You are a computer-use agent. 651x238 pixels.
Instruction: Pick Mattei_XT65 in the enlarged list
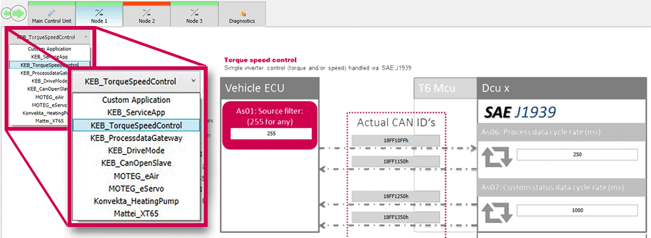pyautogui.click(x=136, y=214)
